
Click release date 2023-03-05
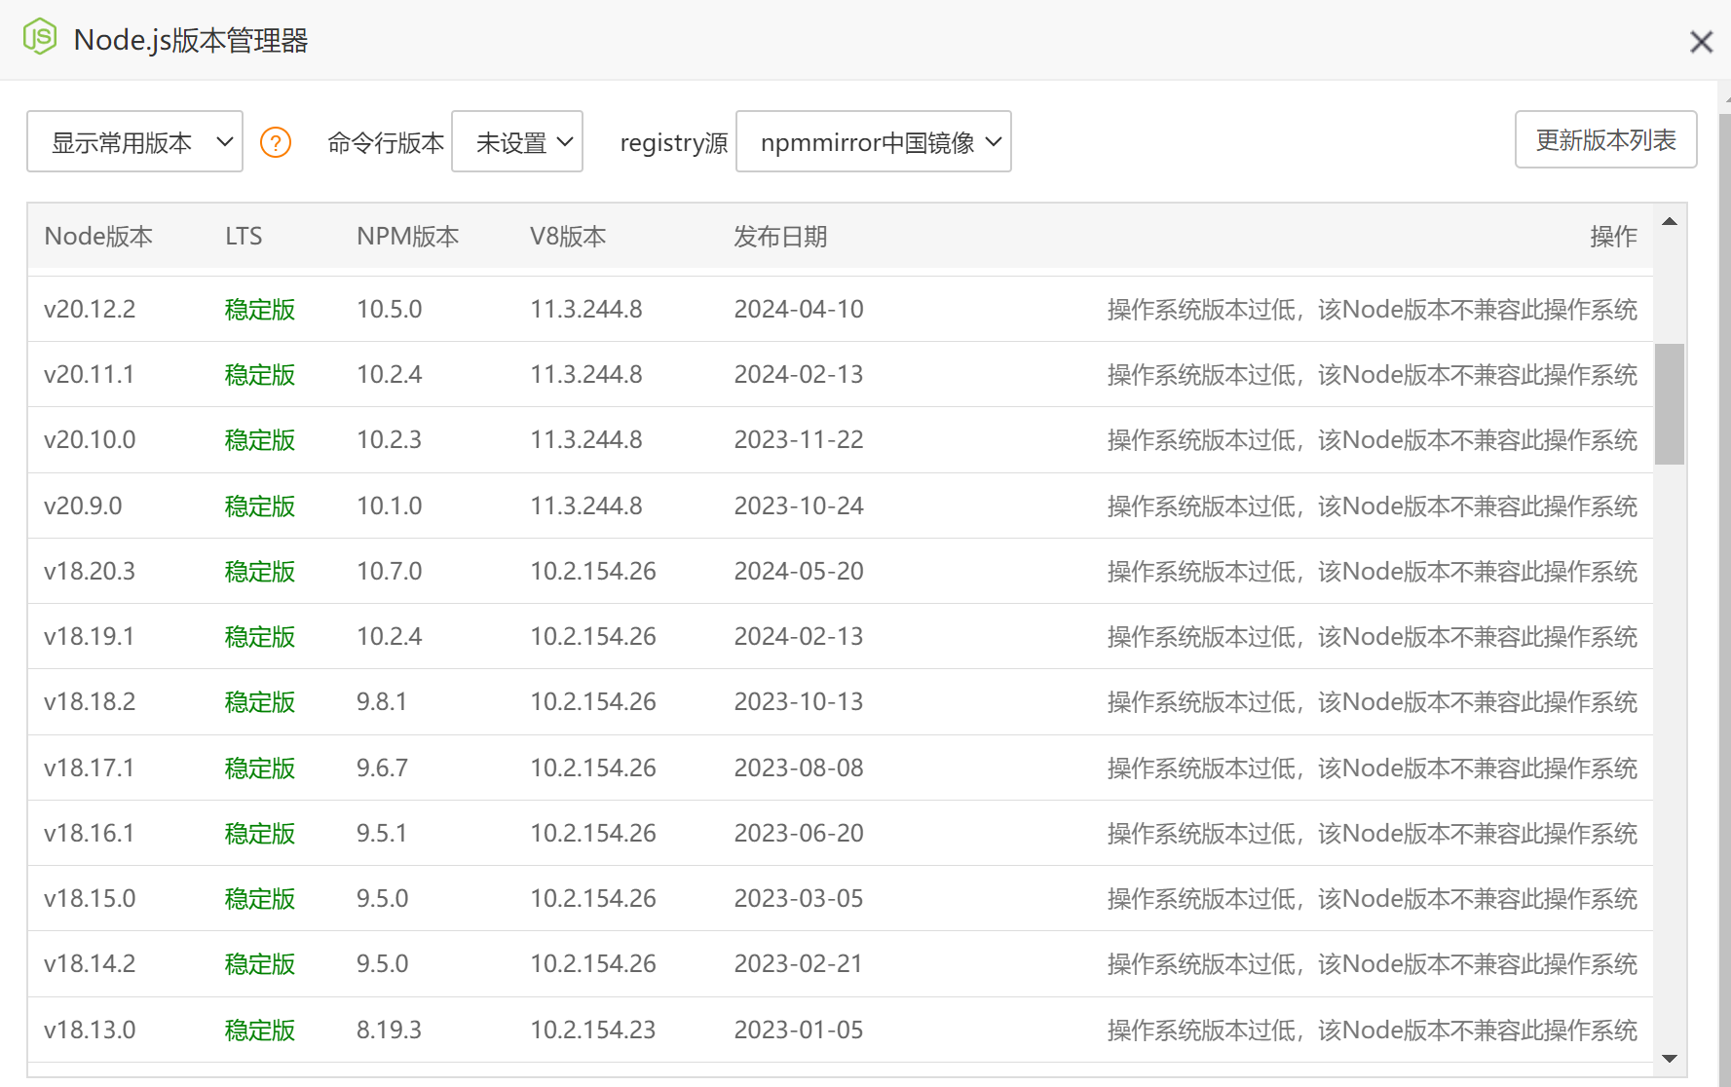point(799,899)
